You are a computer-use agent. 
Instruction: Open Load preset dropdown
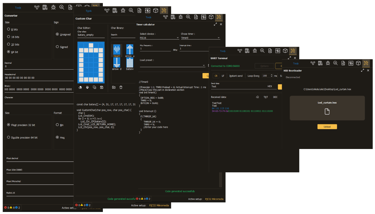(x=172, y=65)
